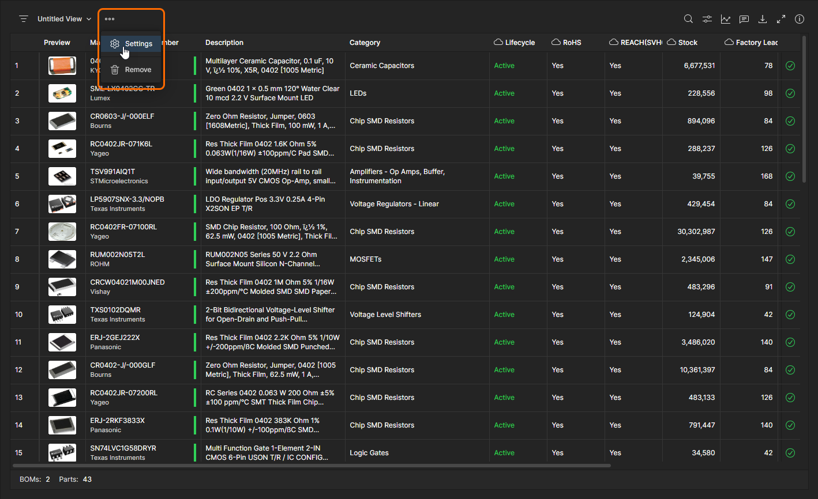The height and width of the screenshot is (499, 818).
Task: Click the check icon for TXS0102DQMR
Action: 790,315
